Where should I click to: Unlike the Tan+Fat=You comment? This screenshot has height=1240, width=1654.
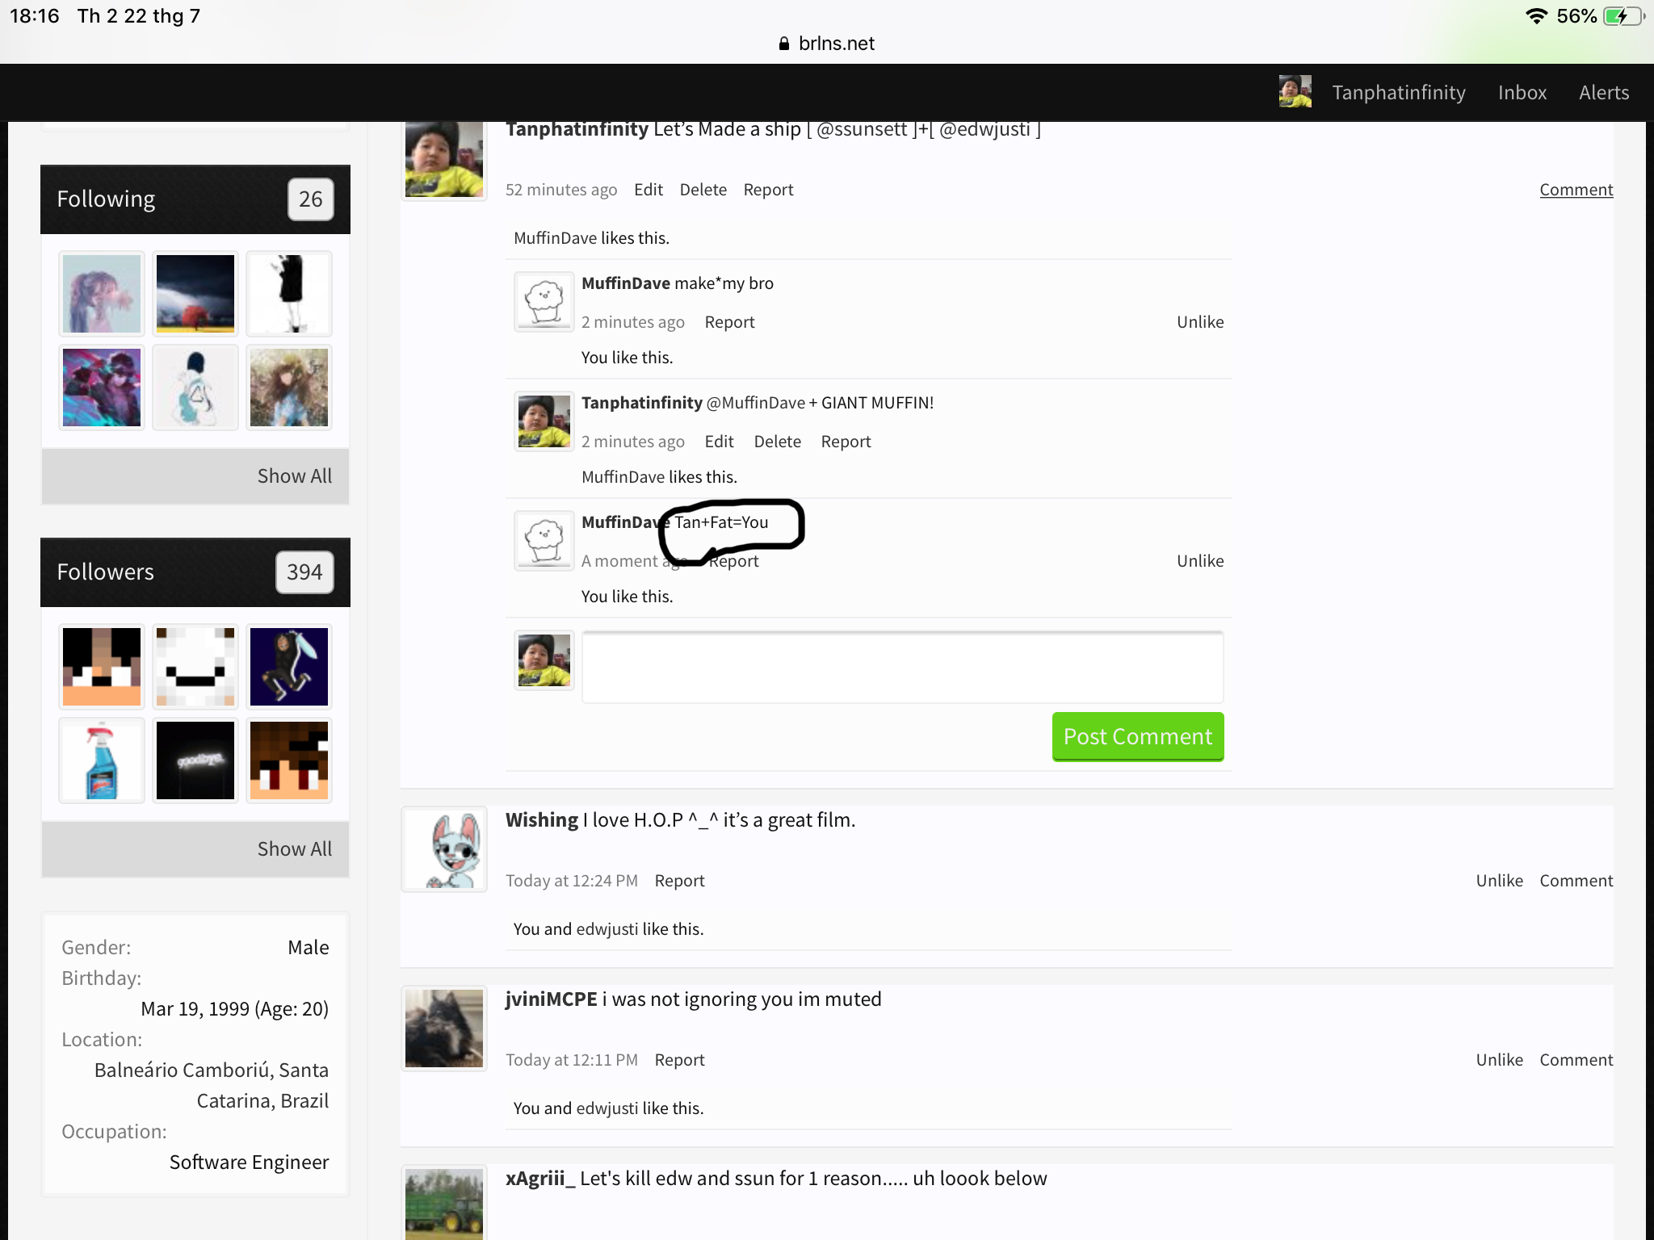[1200, 561]
